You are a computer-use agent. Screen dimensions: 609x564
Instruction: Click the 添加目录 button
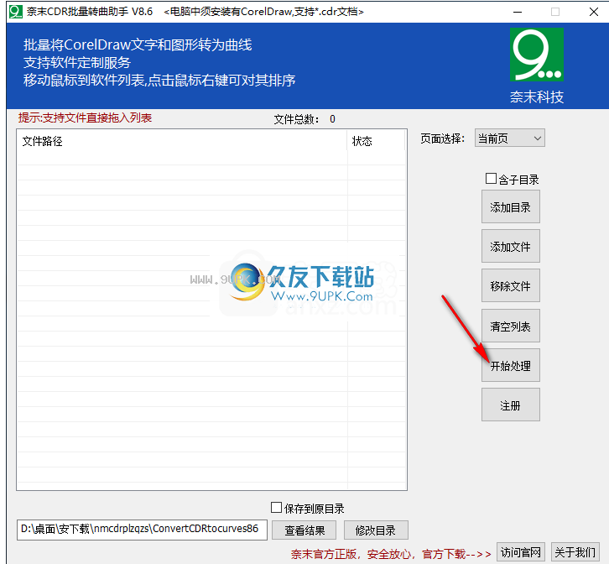tap(510, 206)
